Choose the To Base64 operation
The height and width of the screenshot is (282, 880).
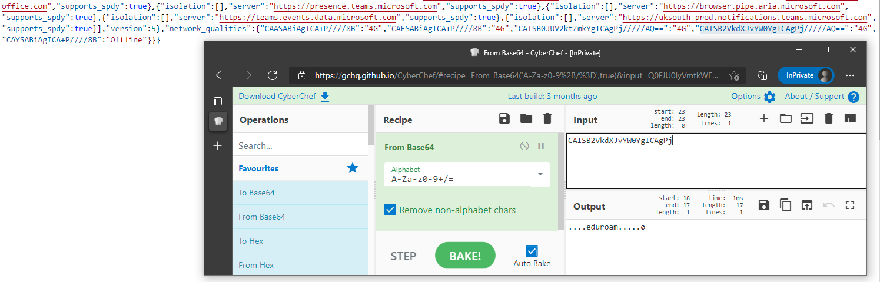pyautogui.click(x=300, y=193)
